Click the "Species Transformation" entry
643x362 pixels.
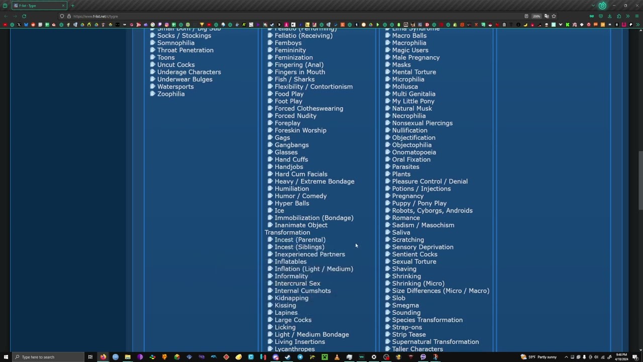pyautogui.click(x=427, y=320)
